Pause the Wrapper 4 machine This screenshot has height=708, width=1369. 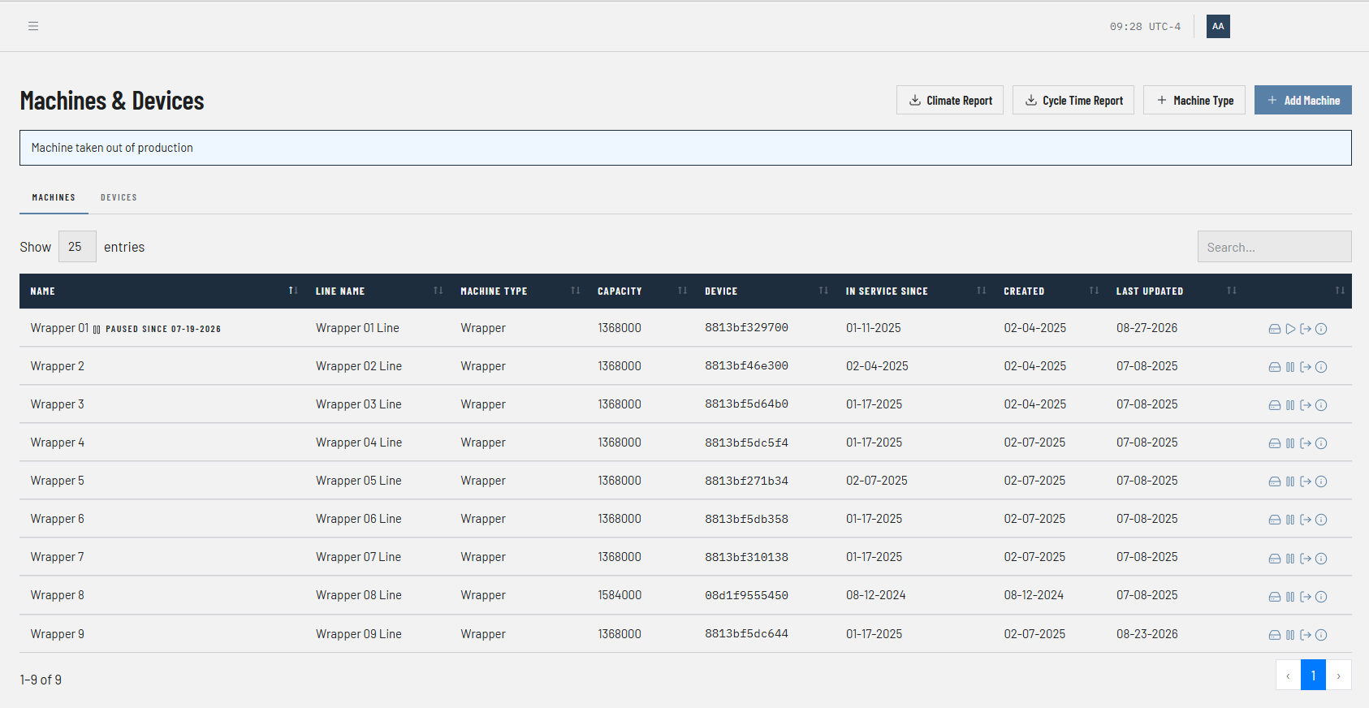pyautogui.click(x=1290, y=443)
